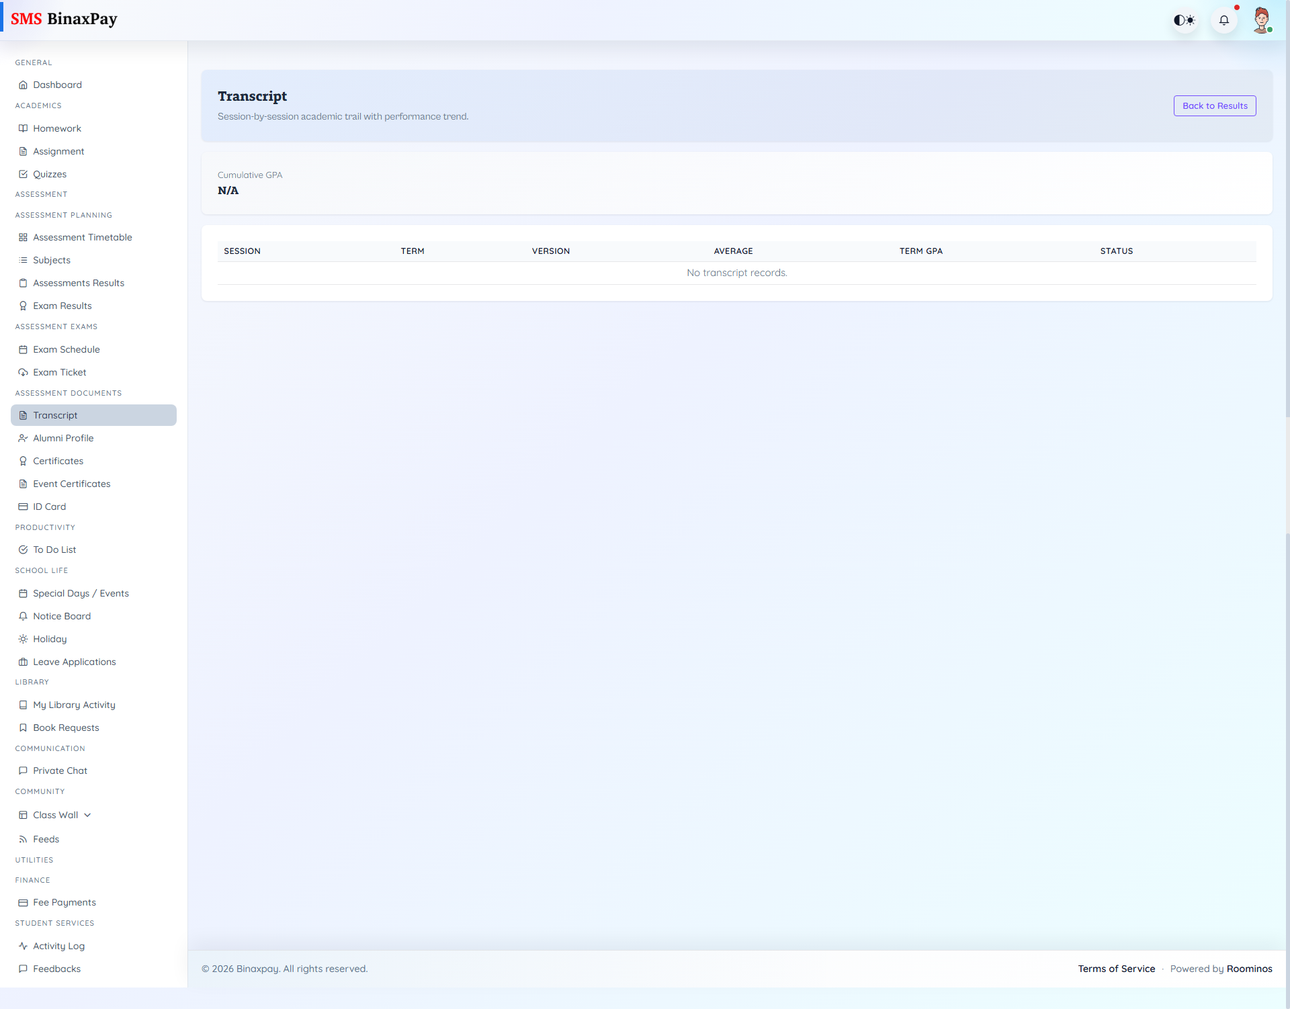
Task: Open the Leave Applications briefcase icon
Action: [23, 662]
